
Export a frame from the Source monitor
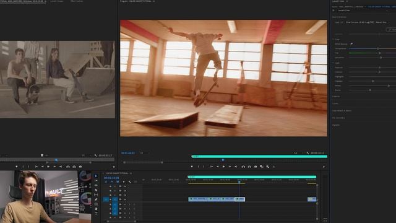(x=80, y=167)
